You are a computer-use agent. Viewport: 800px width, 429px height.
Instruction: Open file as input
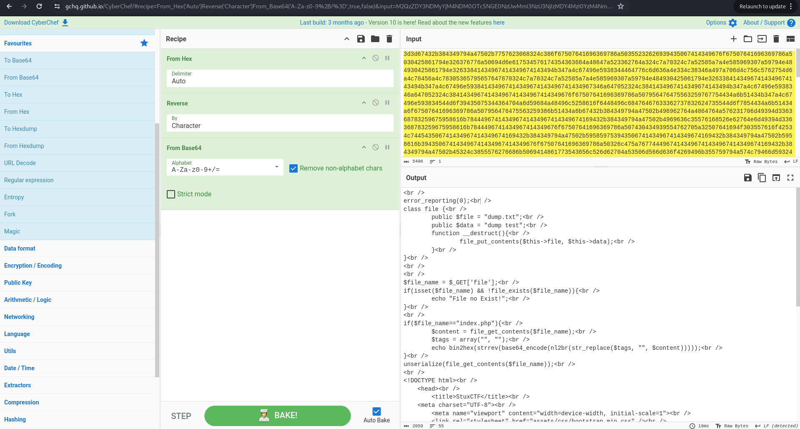coord(762,39)
